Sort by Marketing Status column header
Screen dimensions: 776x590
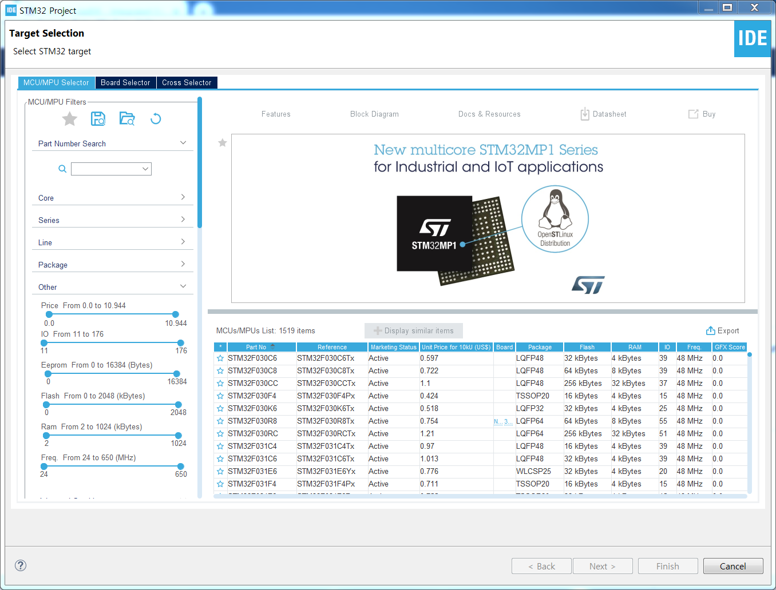394,347
